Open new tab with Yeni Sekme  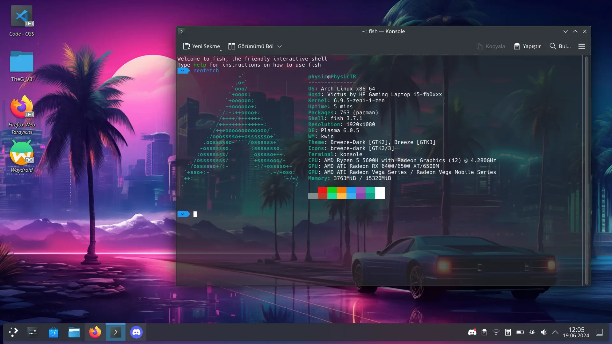click(x=201, y=46)
